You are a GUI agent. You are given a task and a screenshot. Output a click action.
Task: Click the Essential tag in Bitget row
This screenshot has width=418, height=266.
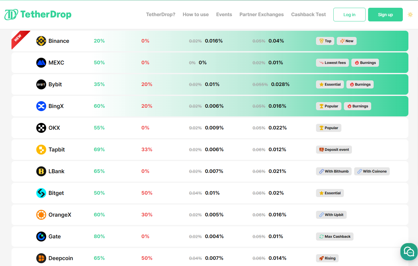pos(330,193)
